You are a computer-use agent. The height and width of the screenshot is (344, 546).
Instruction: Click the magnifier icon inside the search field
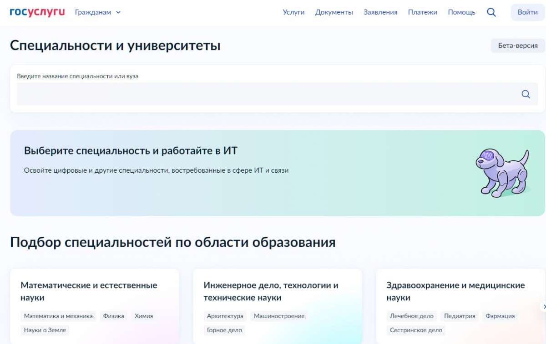pyautogui.click(x=526, y=94)
